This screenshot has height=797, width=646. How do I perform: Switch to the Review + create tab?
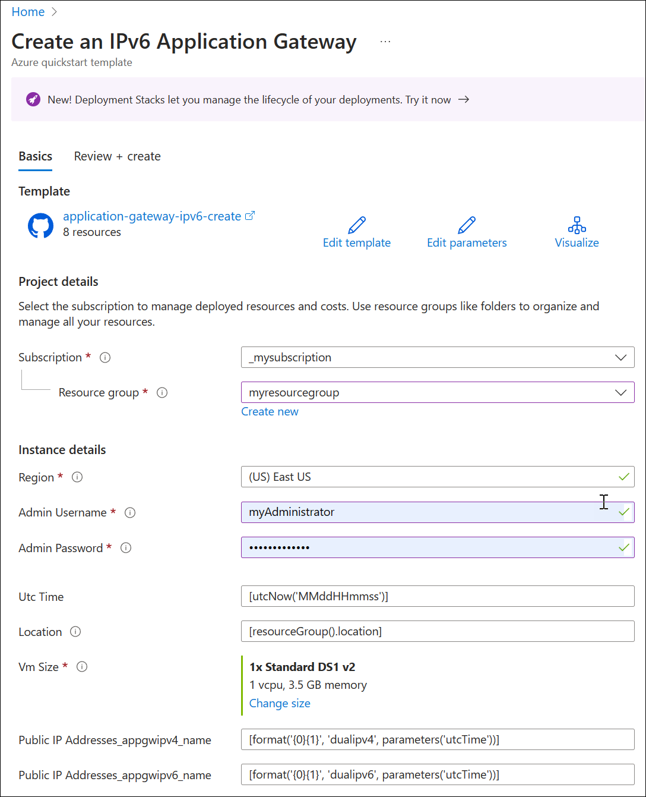[x=117, y=156]
